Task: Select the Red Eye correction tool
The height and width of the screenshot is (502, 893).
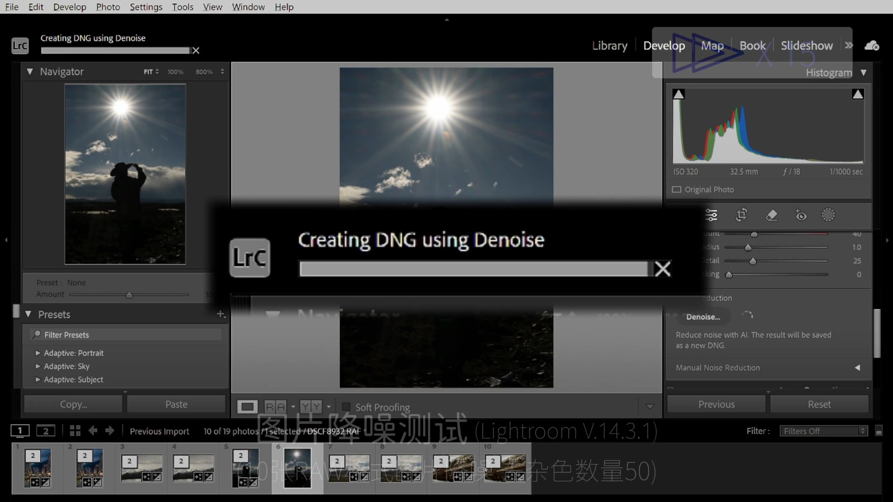Action: pyautogui.click(x=801, y=215)
